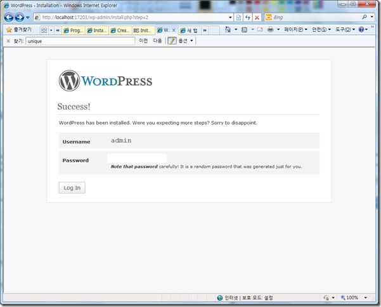
Task: Open the search provider dropdown arrow
Action: click(x=371, y=17)
